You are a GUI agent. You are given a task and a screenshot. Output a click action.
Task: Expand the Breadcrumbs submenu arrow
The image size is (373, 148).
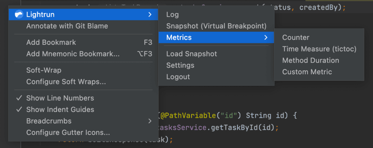(149, 121)
